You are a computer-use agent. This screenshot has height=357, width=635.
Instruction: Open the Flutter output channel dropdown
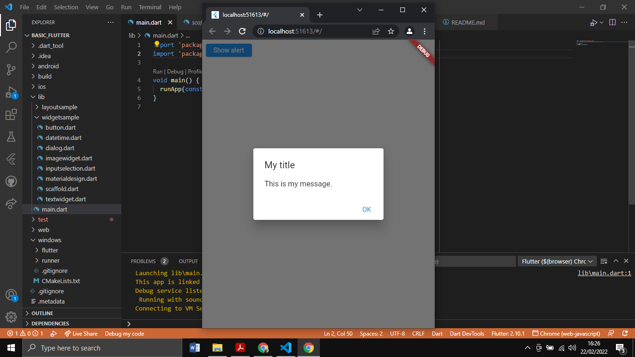point(557,261)
